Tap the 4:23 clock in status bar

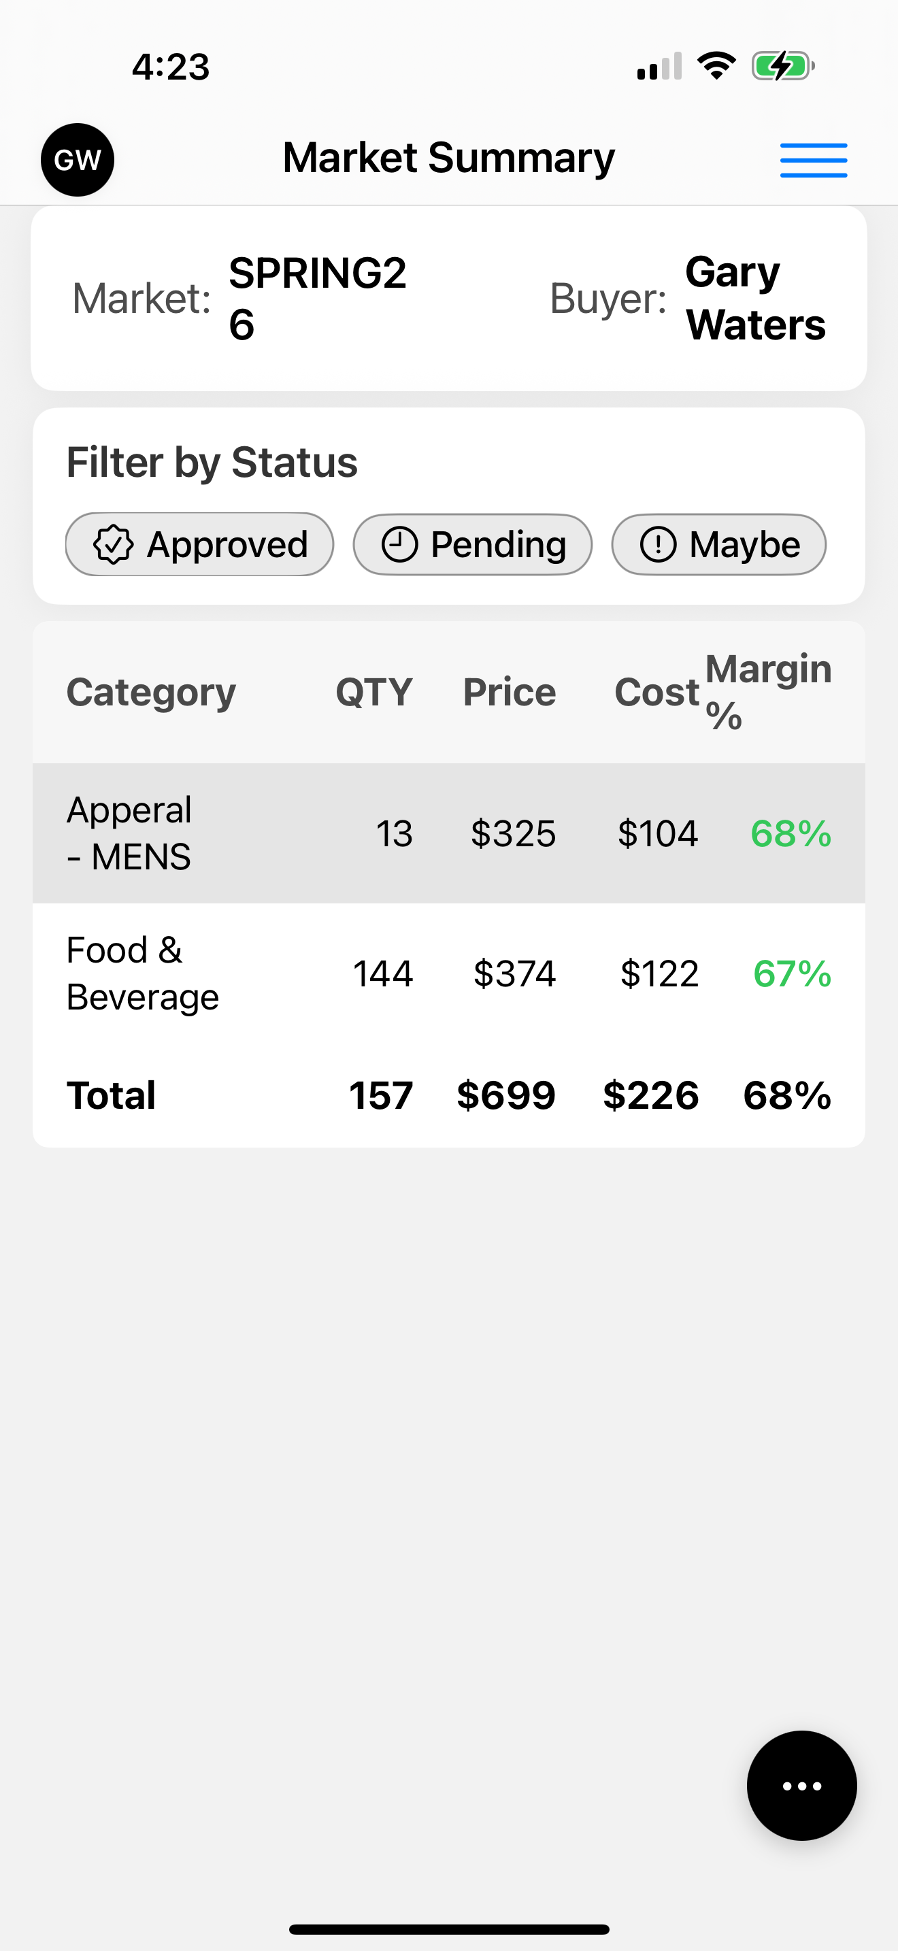(170, 67)
